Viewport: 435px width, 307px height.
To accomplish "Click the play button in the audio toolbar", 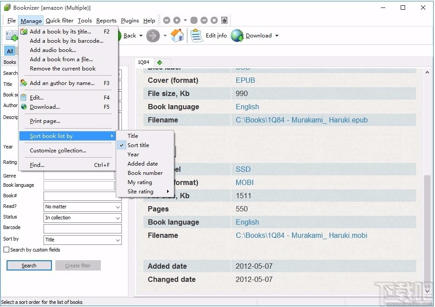I will click(x=176, y=20).
